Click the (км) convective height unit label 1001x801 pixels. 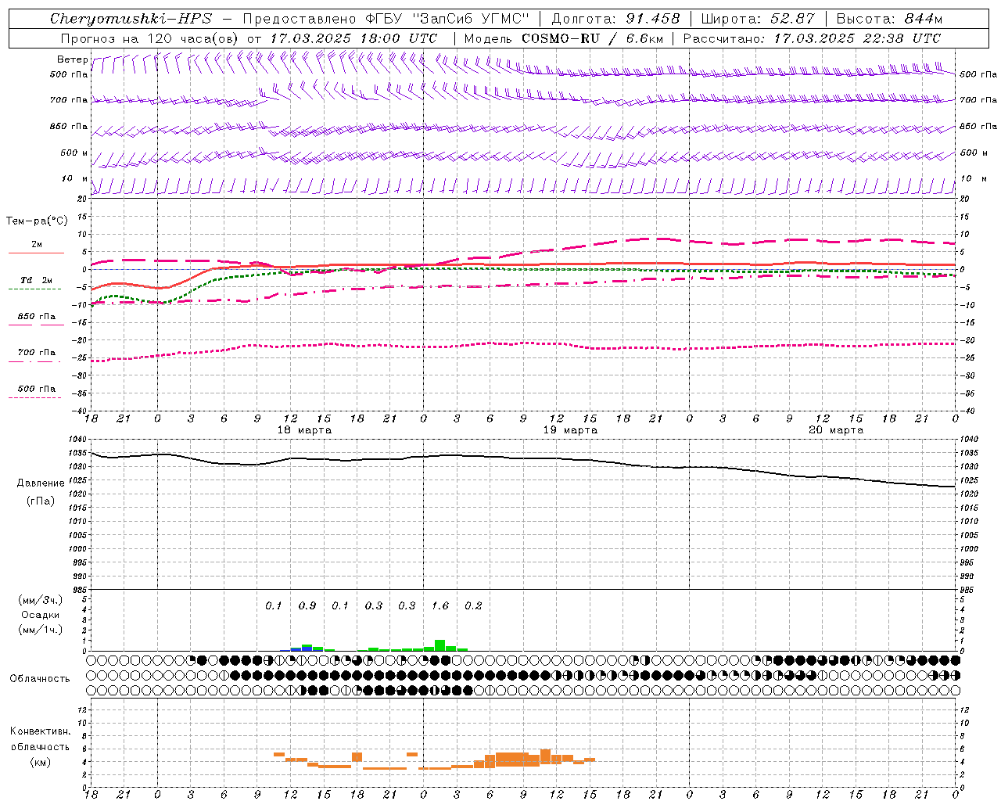pos(41,762)
